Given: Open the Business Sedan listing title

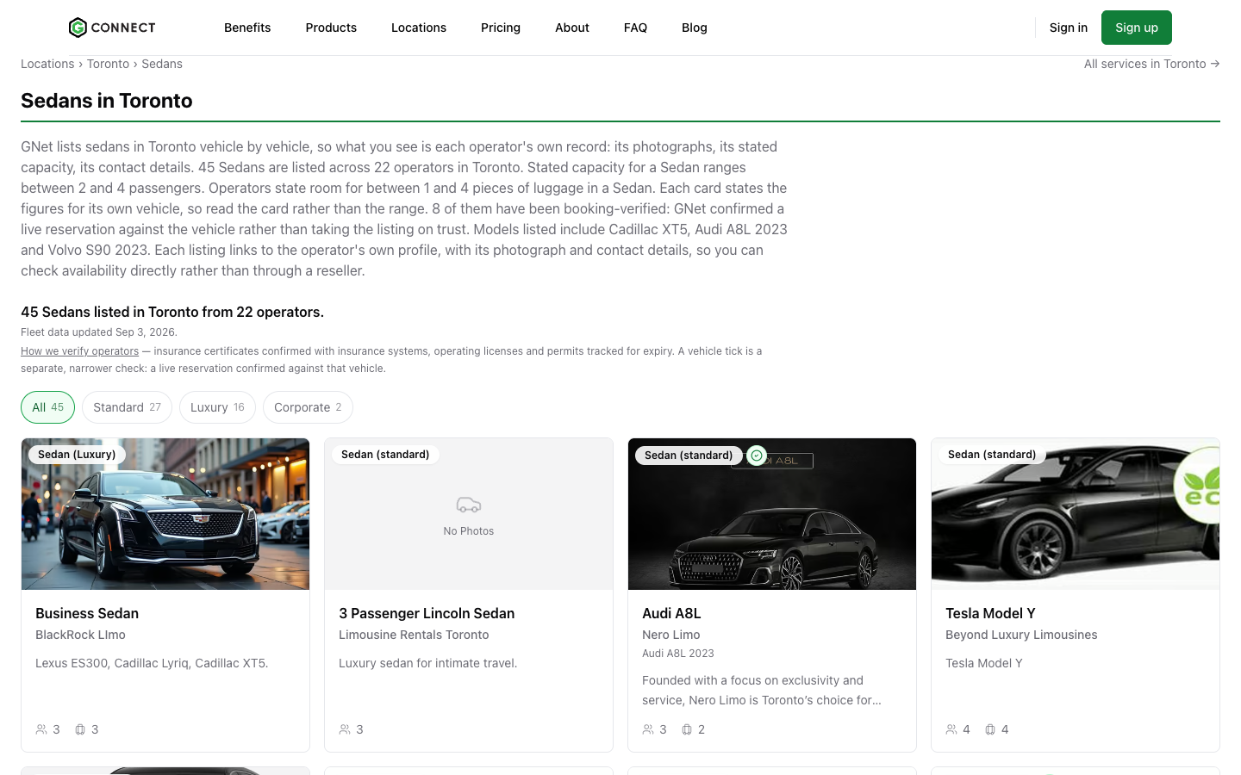Looking at the screenshot, I should [x=87, y=613].
